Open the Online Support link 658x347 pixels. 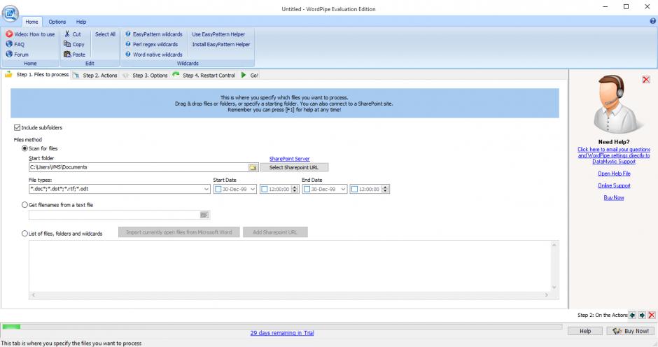click(613, 185)
